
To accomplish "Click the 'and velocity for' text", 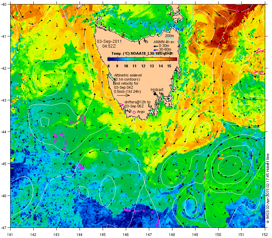I will click(x=126, y=83).
